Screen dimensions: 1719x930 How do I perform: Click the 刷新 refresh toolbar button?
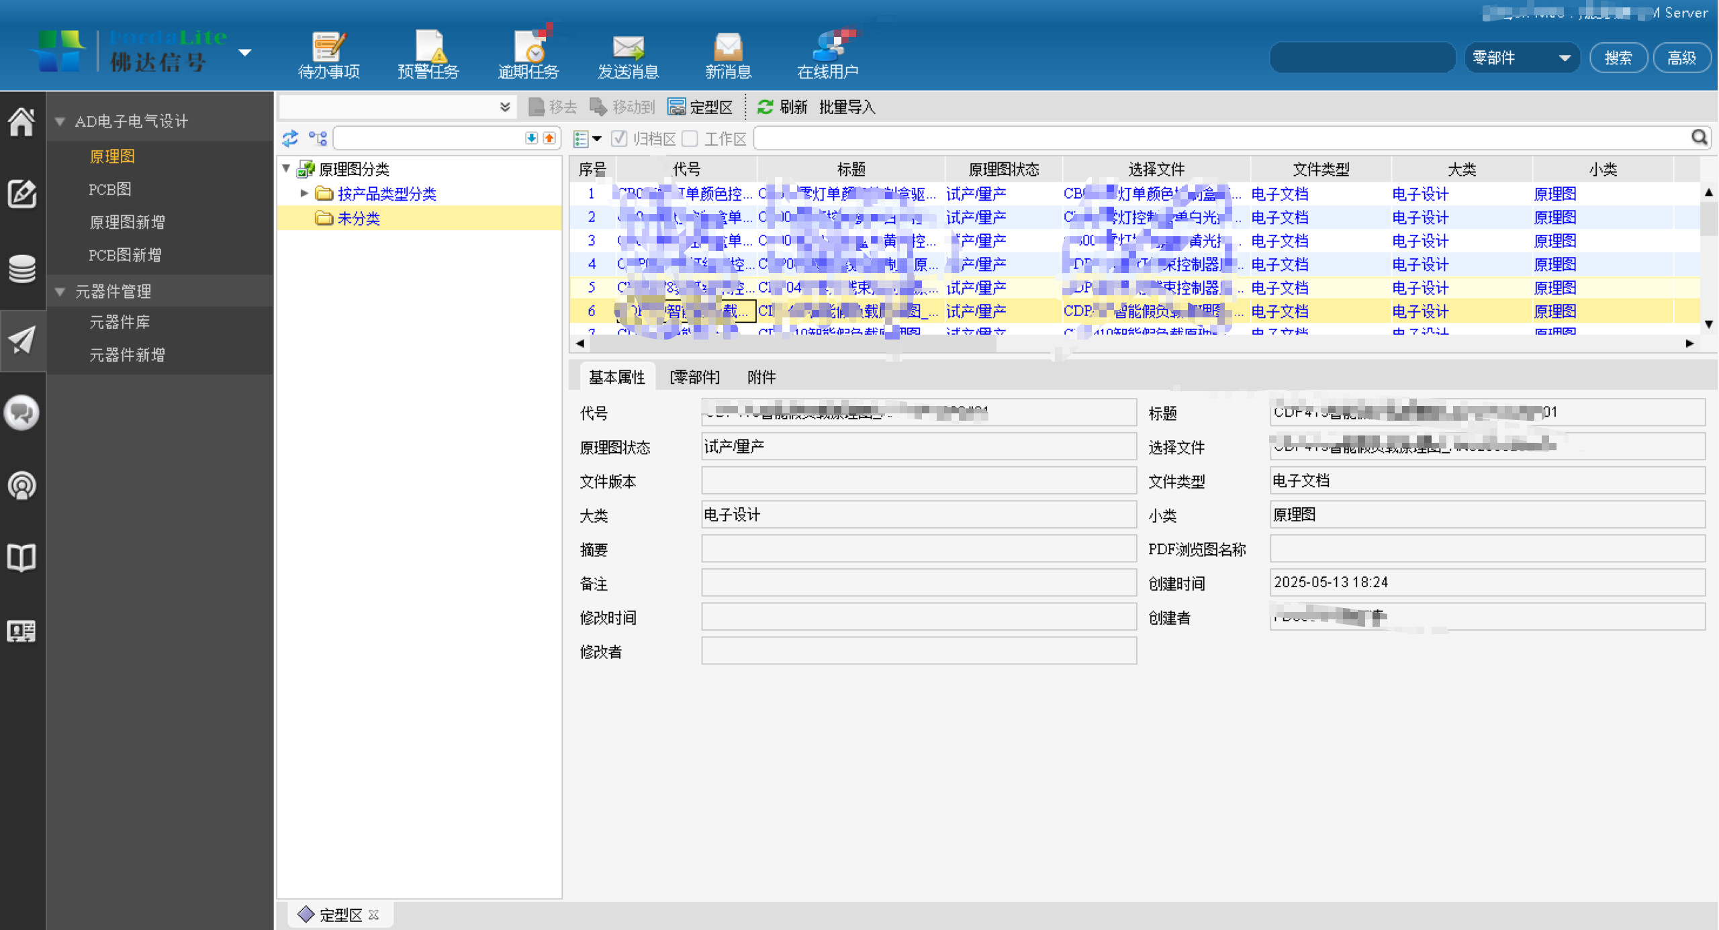782,107
